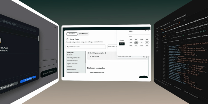The image size is (208, 104).
Task: Open History in the Postman sidebar
Action: pos(157,47)
